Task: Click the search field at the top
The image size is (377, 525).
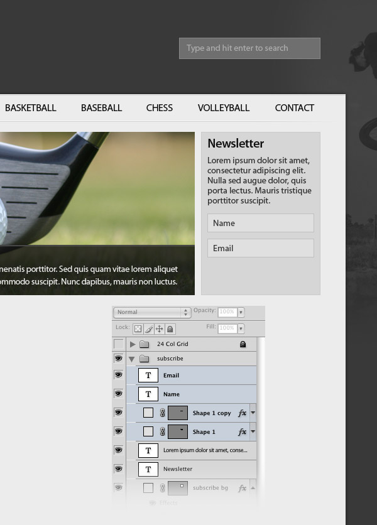Action: 249,48
